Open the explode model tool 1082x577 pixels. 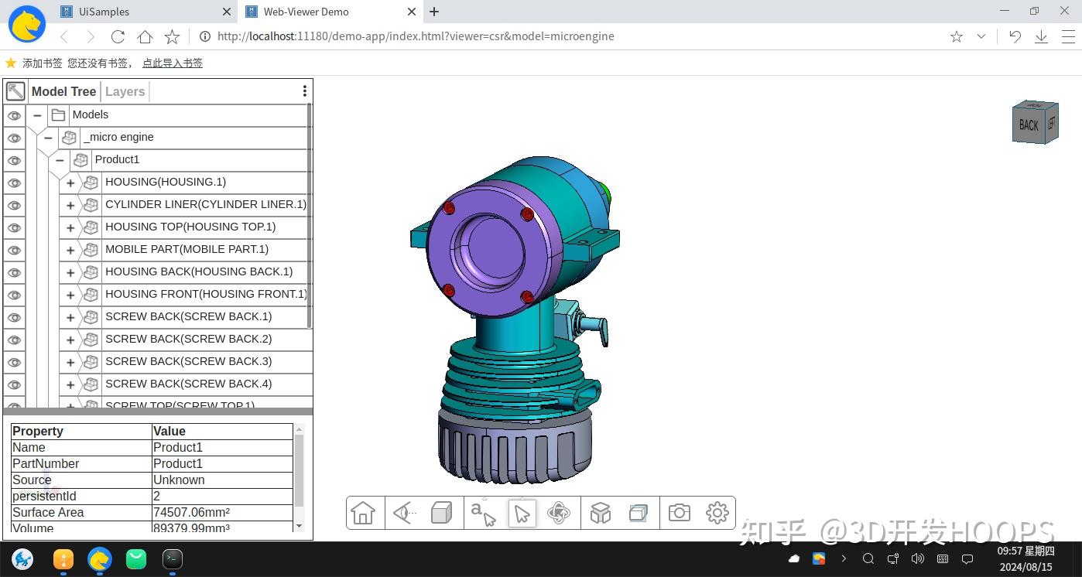(x=601, y=513)
